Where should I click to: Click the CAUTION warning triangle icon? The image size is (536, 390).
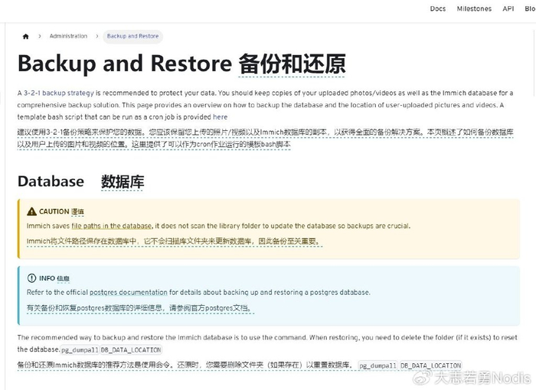pos(32,211)
